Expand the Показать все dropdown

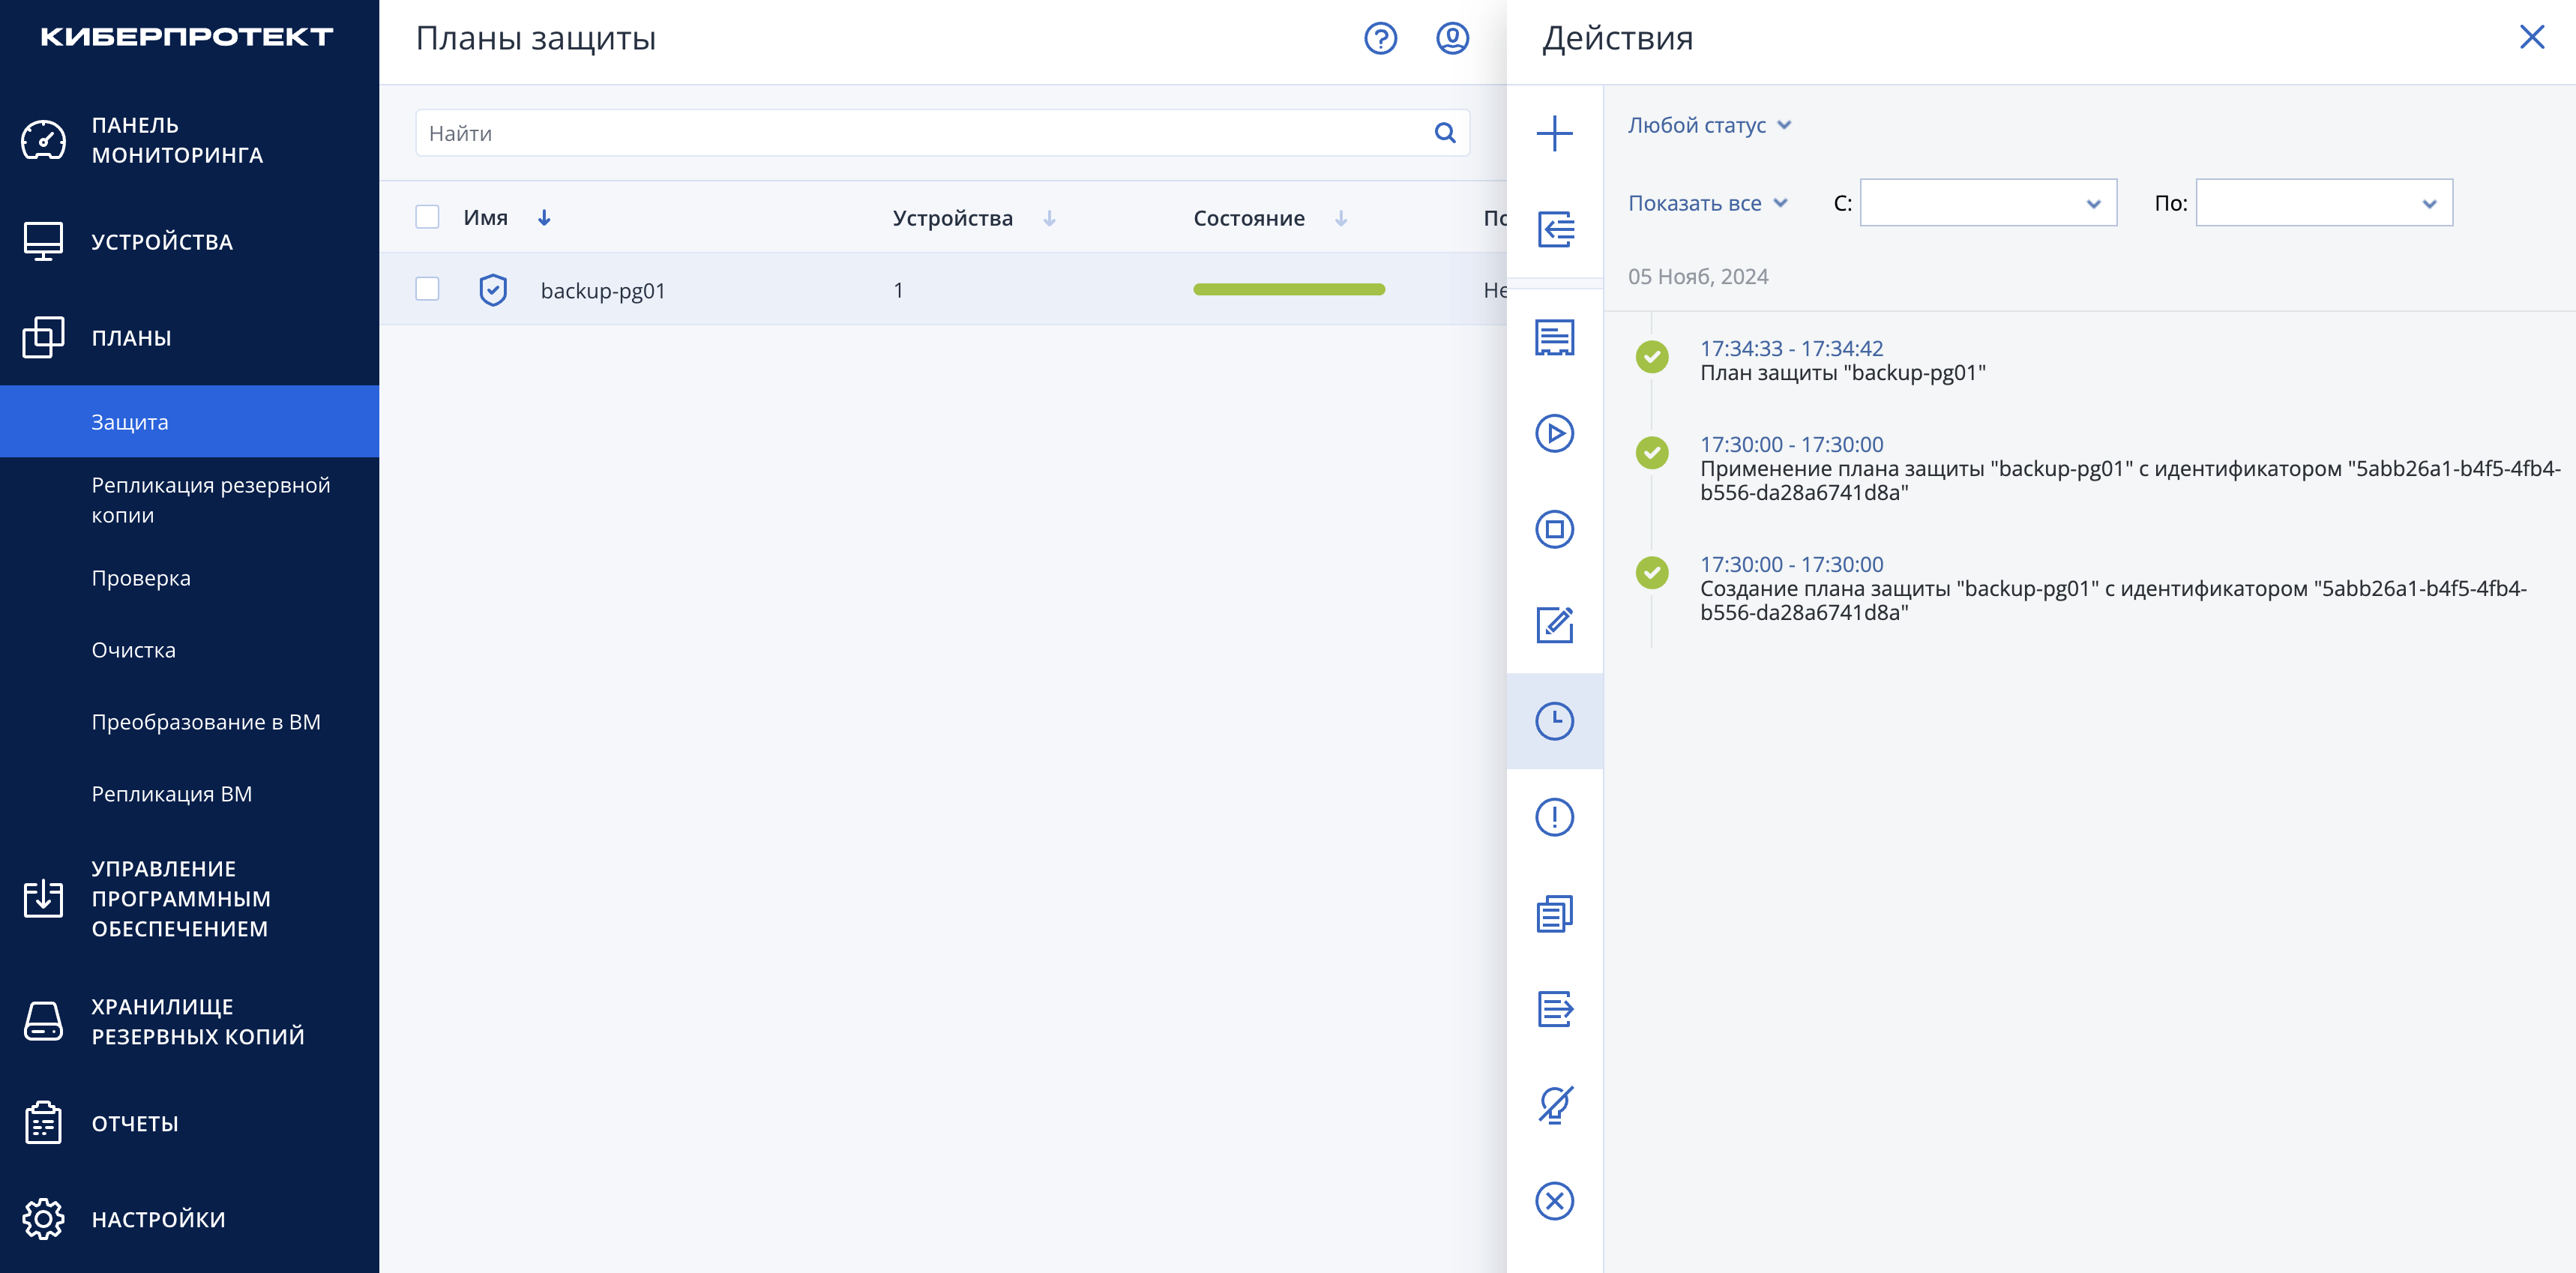coord(1707,203)
